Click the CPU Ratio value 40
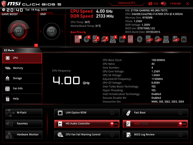193x145 pixels. point(153,64)
